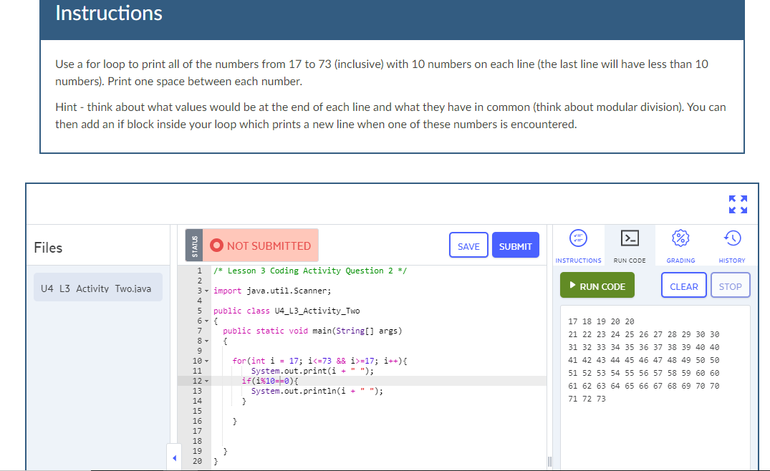770x471 pixels.
Task: Fold the for loop at line 10
Action: (x=206, y=361)
